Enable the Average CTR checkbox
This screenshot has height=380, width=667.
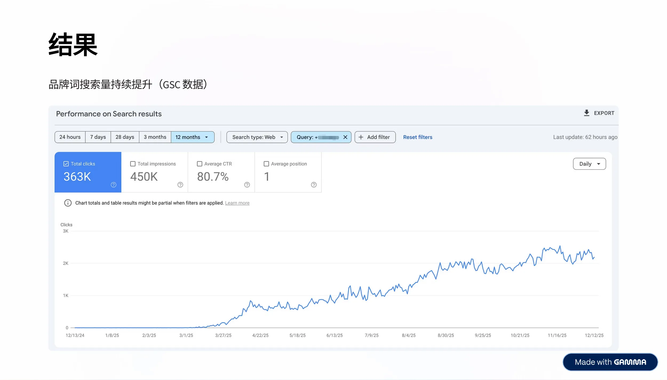click(199, 164)
